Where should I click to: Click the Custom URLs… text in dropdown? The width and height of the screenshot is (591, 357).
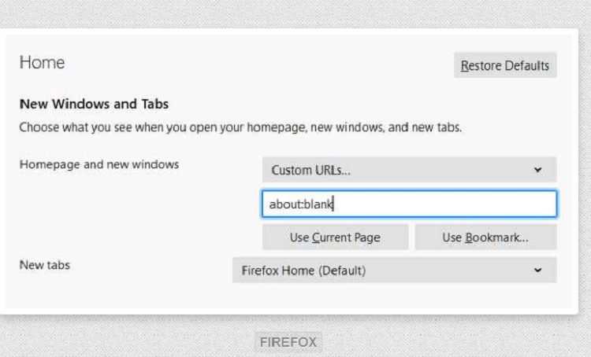coord(311,171)
